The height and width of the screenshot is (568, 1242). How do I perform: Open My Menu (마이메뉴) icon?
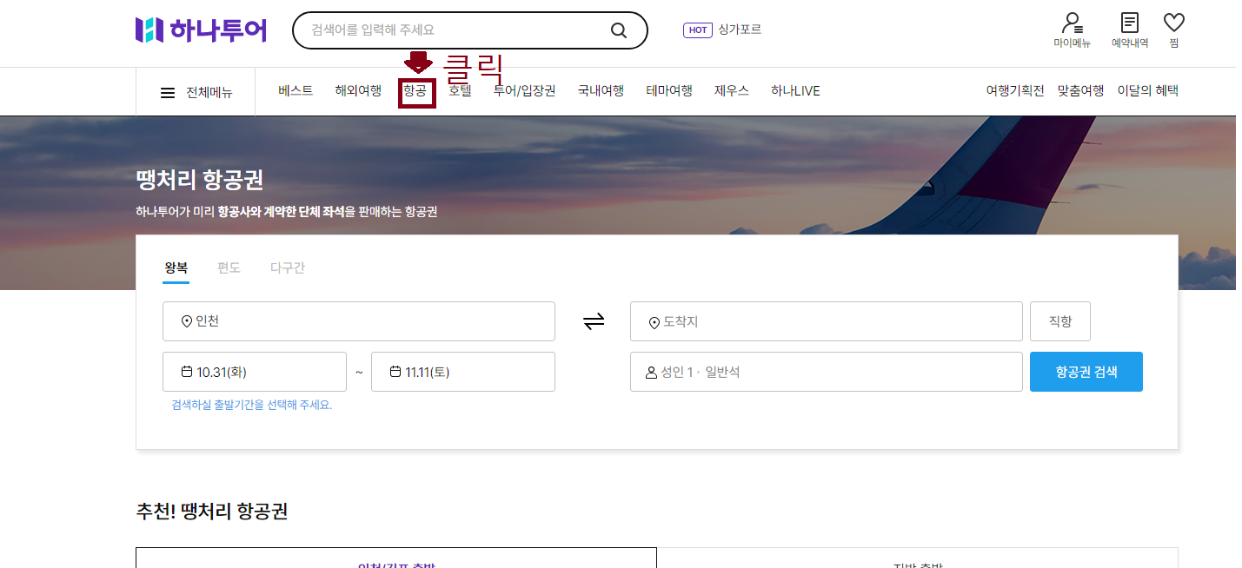1071,26
